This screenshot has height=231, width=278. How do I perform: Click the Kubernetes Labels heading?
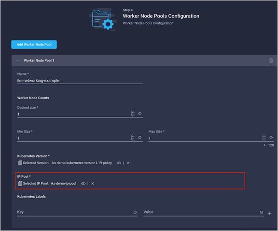click(31, 197)
